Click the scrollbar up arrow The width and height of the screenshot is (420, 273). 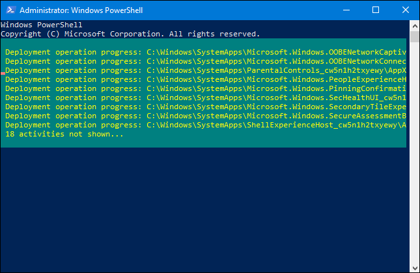(413, 25)
